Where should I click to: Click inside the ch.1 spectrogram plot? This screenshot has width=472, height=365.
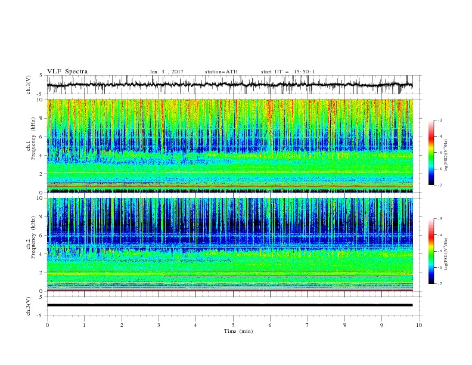229,146
